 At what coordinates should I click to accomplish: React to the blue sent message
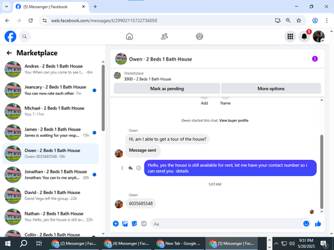pos(138,168)
